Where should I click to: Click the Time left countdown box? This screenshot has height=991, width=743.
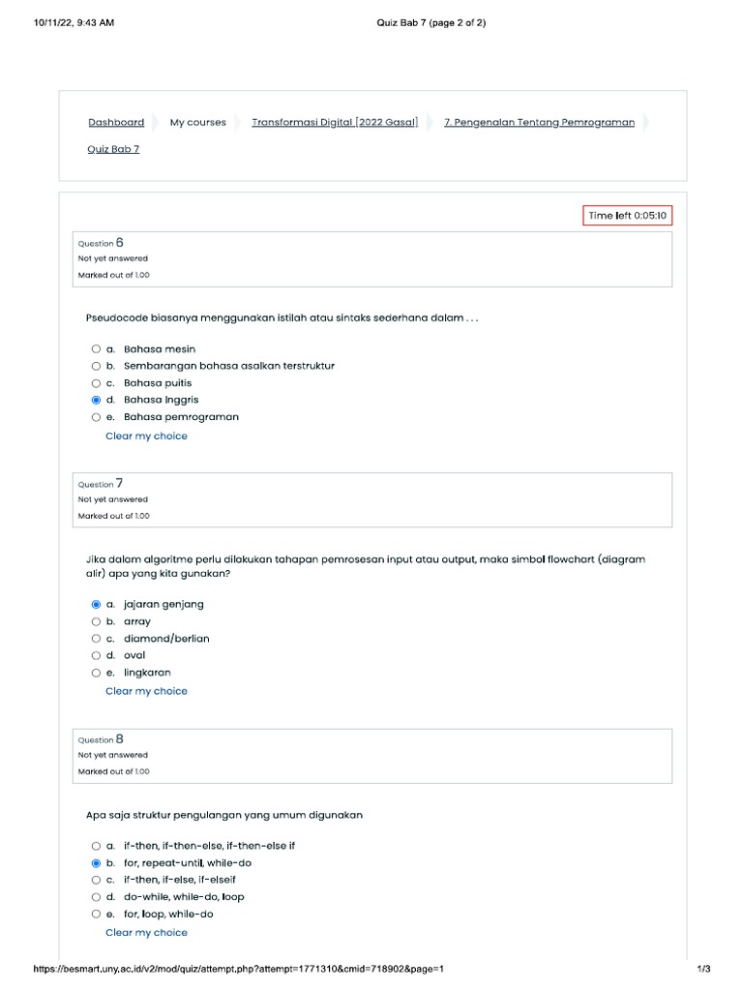(x=627, y=216)
